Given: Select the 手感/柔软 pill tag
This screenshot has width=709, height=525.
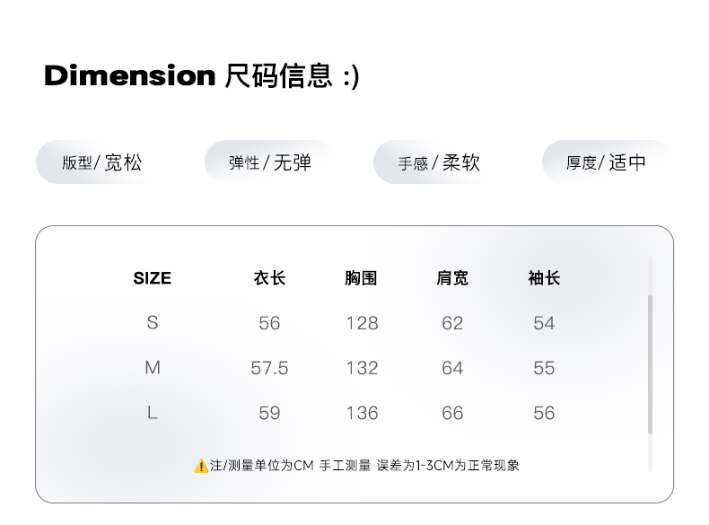Looking at the screenshot, I should [439, 162].
